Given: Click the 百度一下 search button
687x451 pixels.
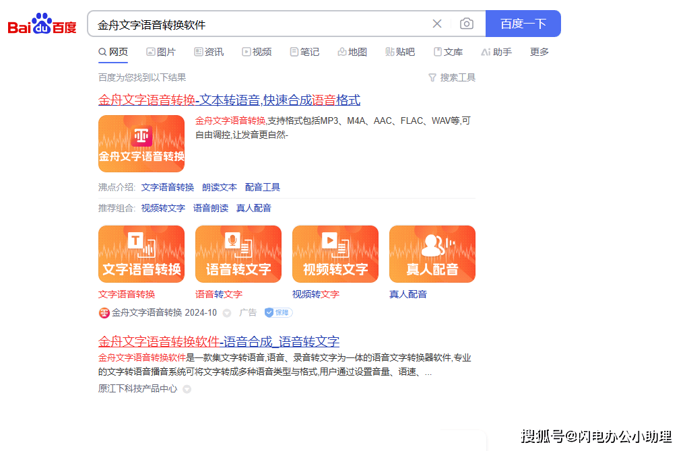Looking at the screenshot, I should [523, 24].
